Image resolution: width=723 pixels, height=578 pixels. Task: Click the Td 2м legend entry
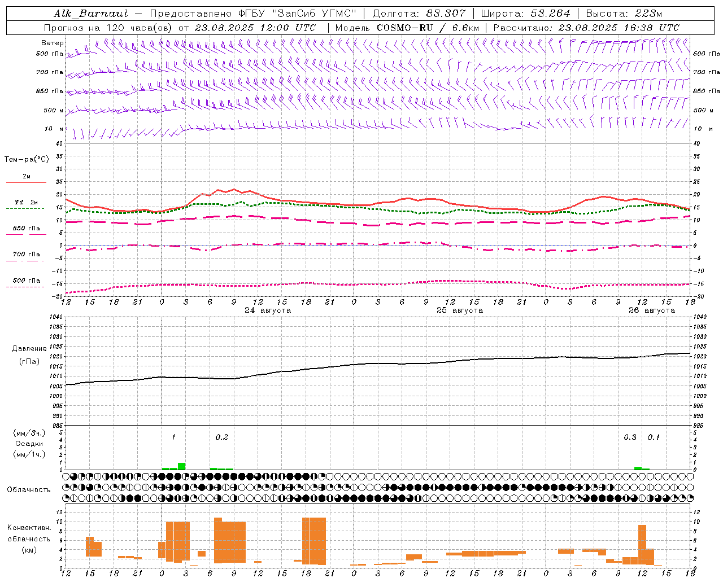point(26,202)
